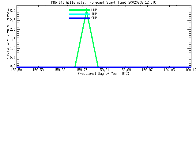
Task: Click the x-axis tick label 159.97
Action: point(147,70)
